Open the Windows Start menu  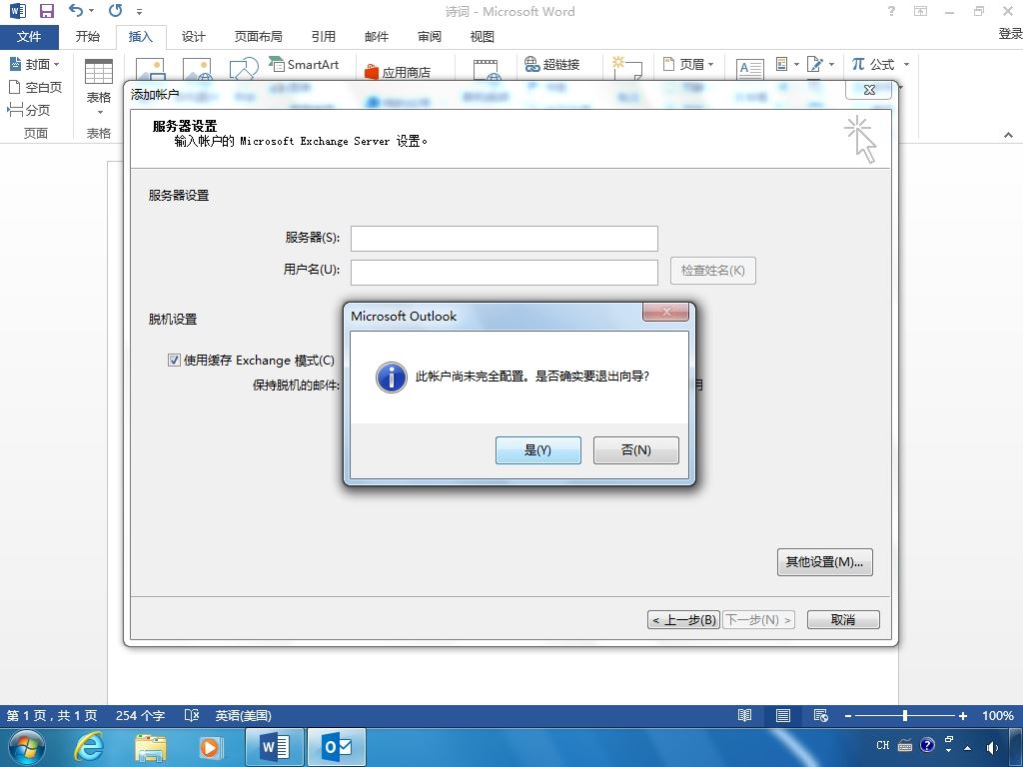pyautogui.click(x=27, y=747)
